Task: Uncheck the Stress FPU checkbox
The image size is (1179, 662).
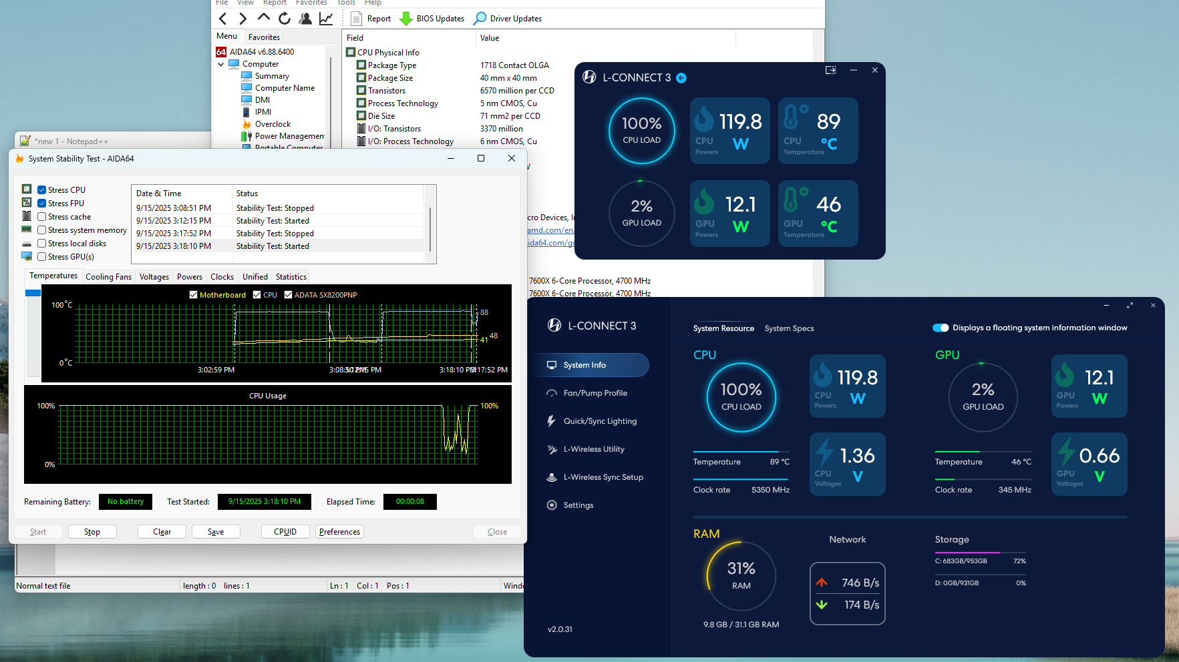Action: pyautogui.click(x=42, y=204)
